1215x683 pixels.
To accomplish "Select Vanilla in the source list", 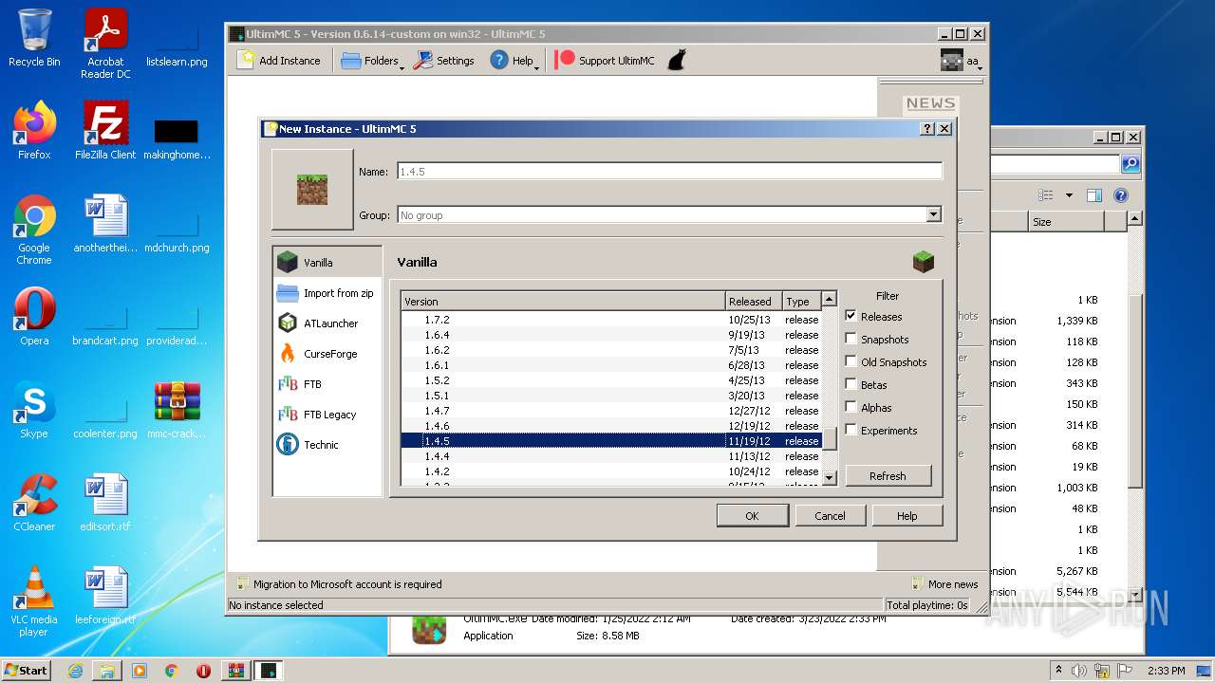I will tap(327, 262).
